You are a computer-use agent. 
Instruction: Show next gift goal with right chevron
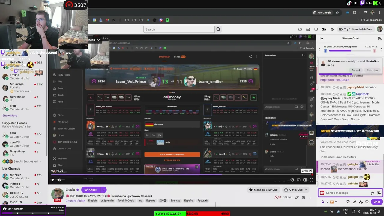pyautogui.click(x=382, y=49)
